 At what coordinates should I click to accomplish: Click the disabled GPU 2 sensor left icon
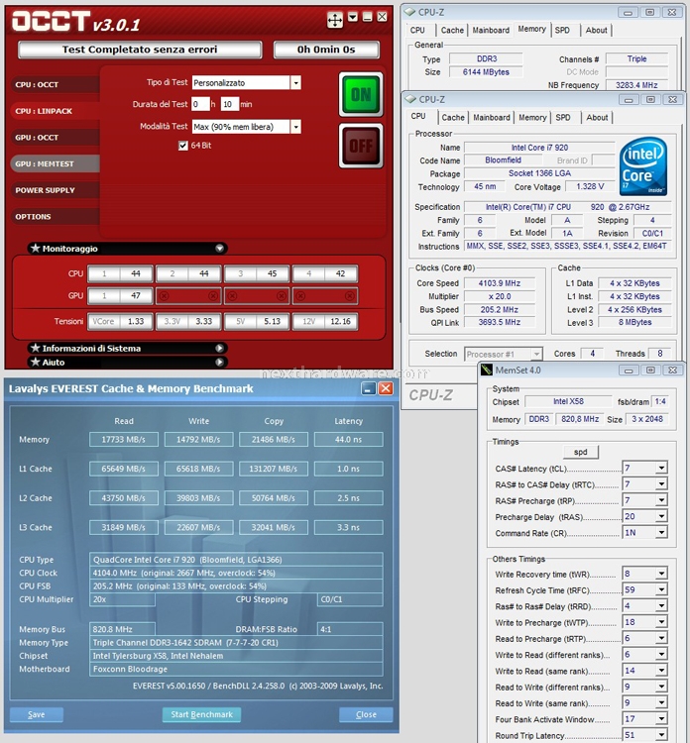pyautogui.click(x=165, y=296)
